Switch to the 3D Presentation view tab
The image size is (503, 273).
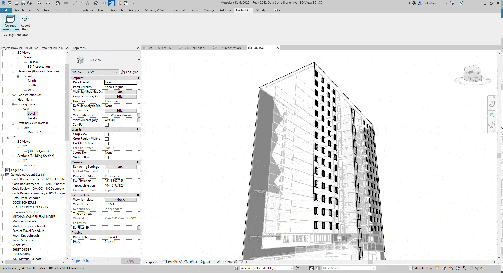[229, 48]
